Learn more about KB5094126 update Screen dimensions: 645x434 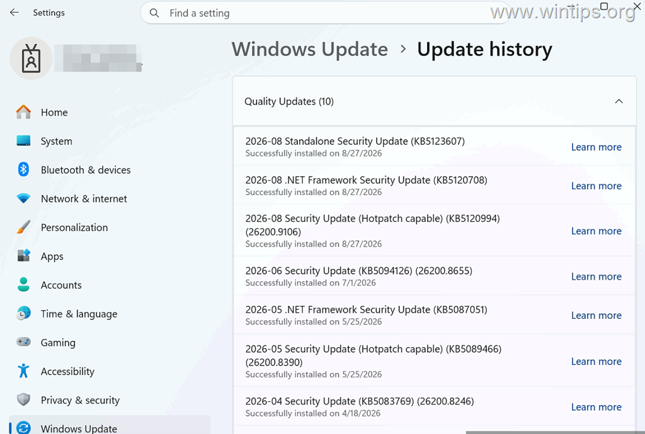point(596,277)
